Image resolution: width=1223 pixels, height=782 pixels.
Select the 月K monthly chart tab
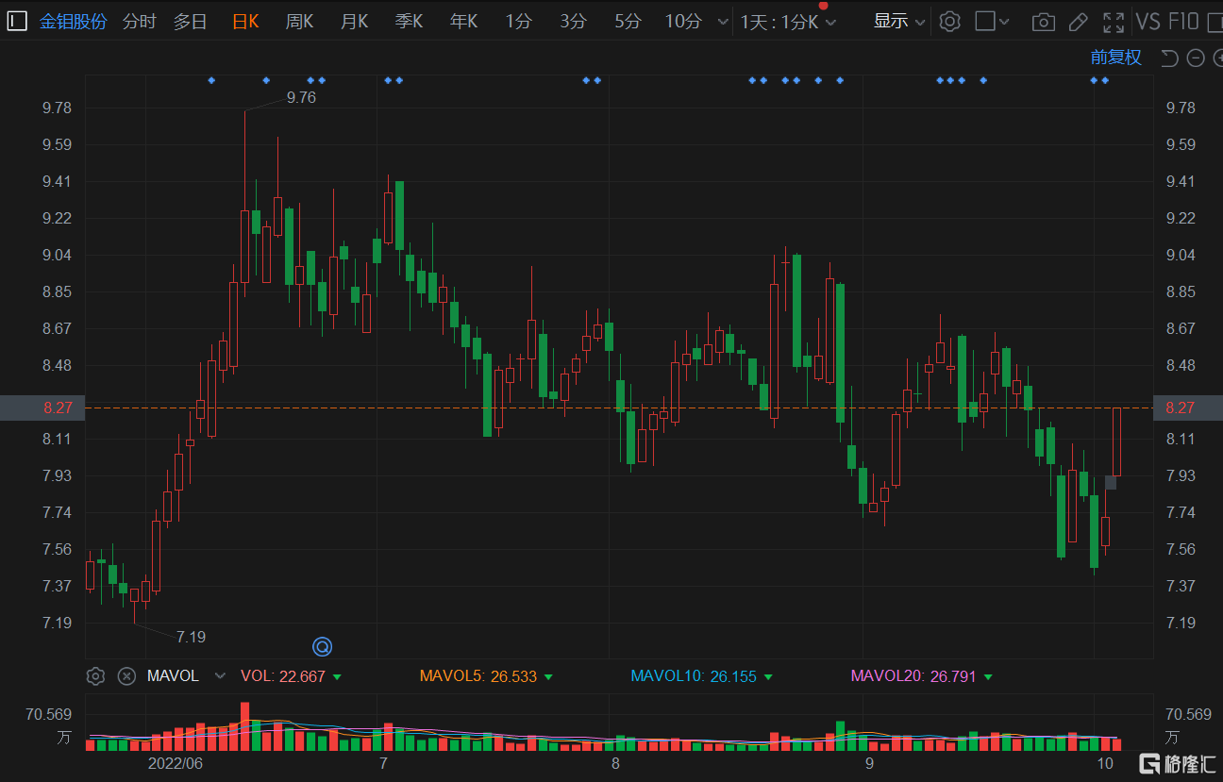coord(355,21)
